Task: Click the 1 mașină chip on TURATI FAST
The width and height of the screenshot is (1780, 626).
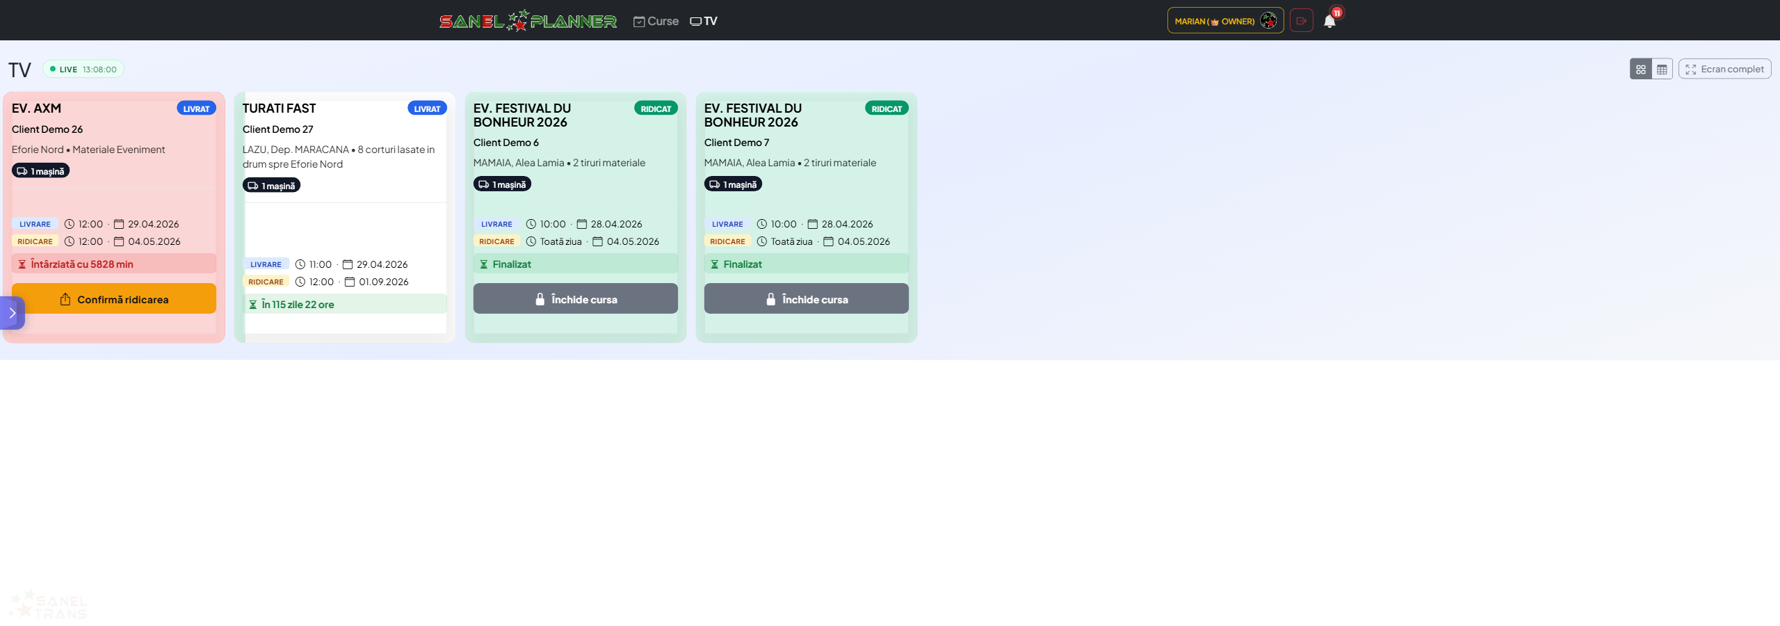Action: tap(271, 186)
